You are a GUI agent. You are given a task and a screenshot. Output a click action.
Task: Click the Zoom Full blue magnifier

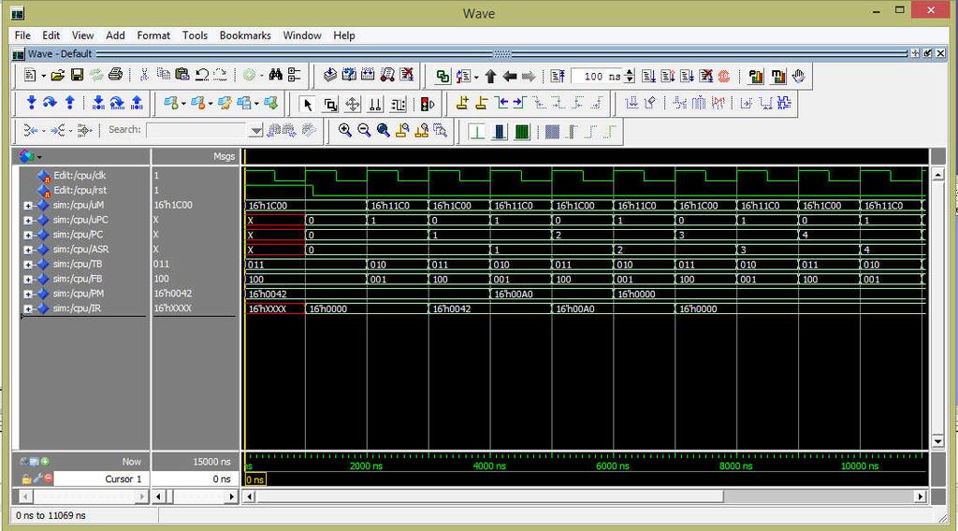[383, 130]
